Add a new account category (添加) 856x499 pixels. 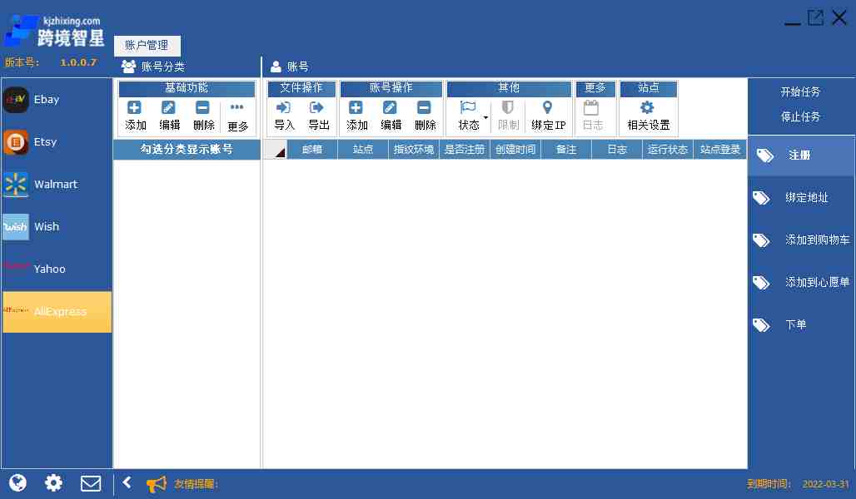[x=136, y=116]
